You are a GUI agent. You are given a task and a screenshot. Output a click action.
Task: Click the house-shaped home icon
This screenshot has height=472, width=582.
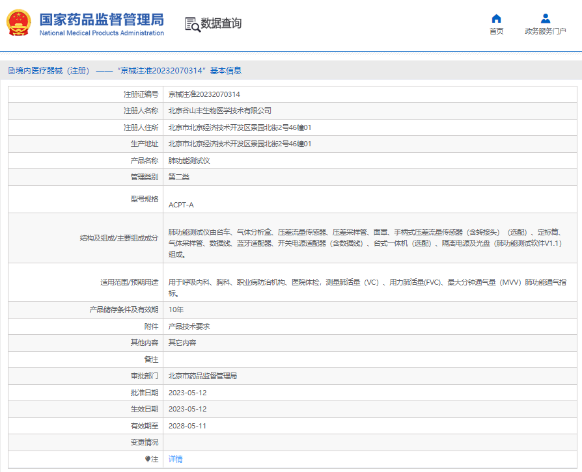496,18
